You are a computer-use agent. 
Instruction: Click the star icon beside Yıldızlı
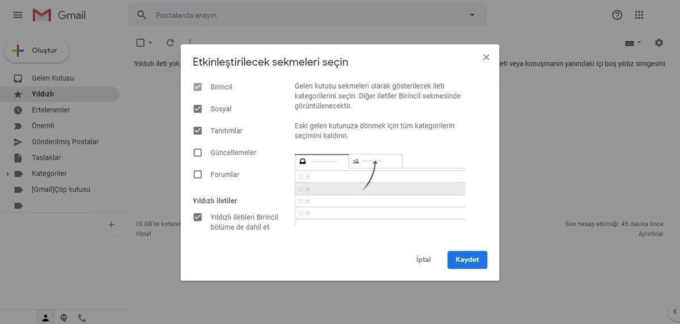pos(18,94)
